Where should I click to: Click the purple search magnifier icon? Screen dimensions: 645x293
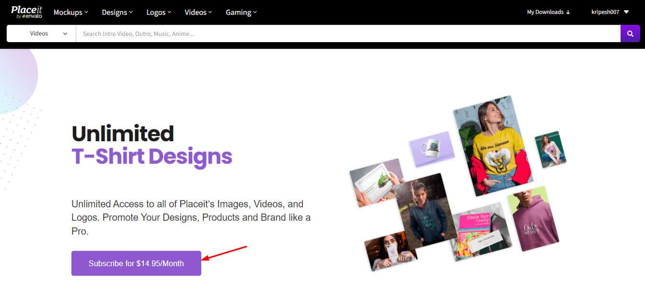pyautogui.click(x=630, y=34)
